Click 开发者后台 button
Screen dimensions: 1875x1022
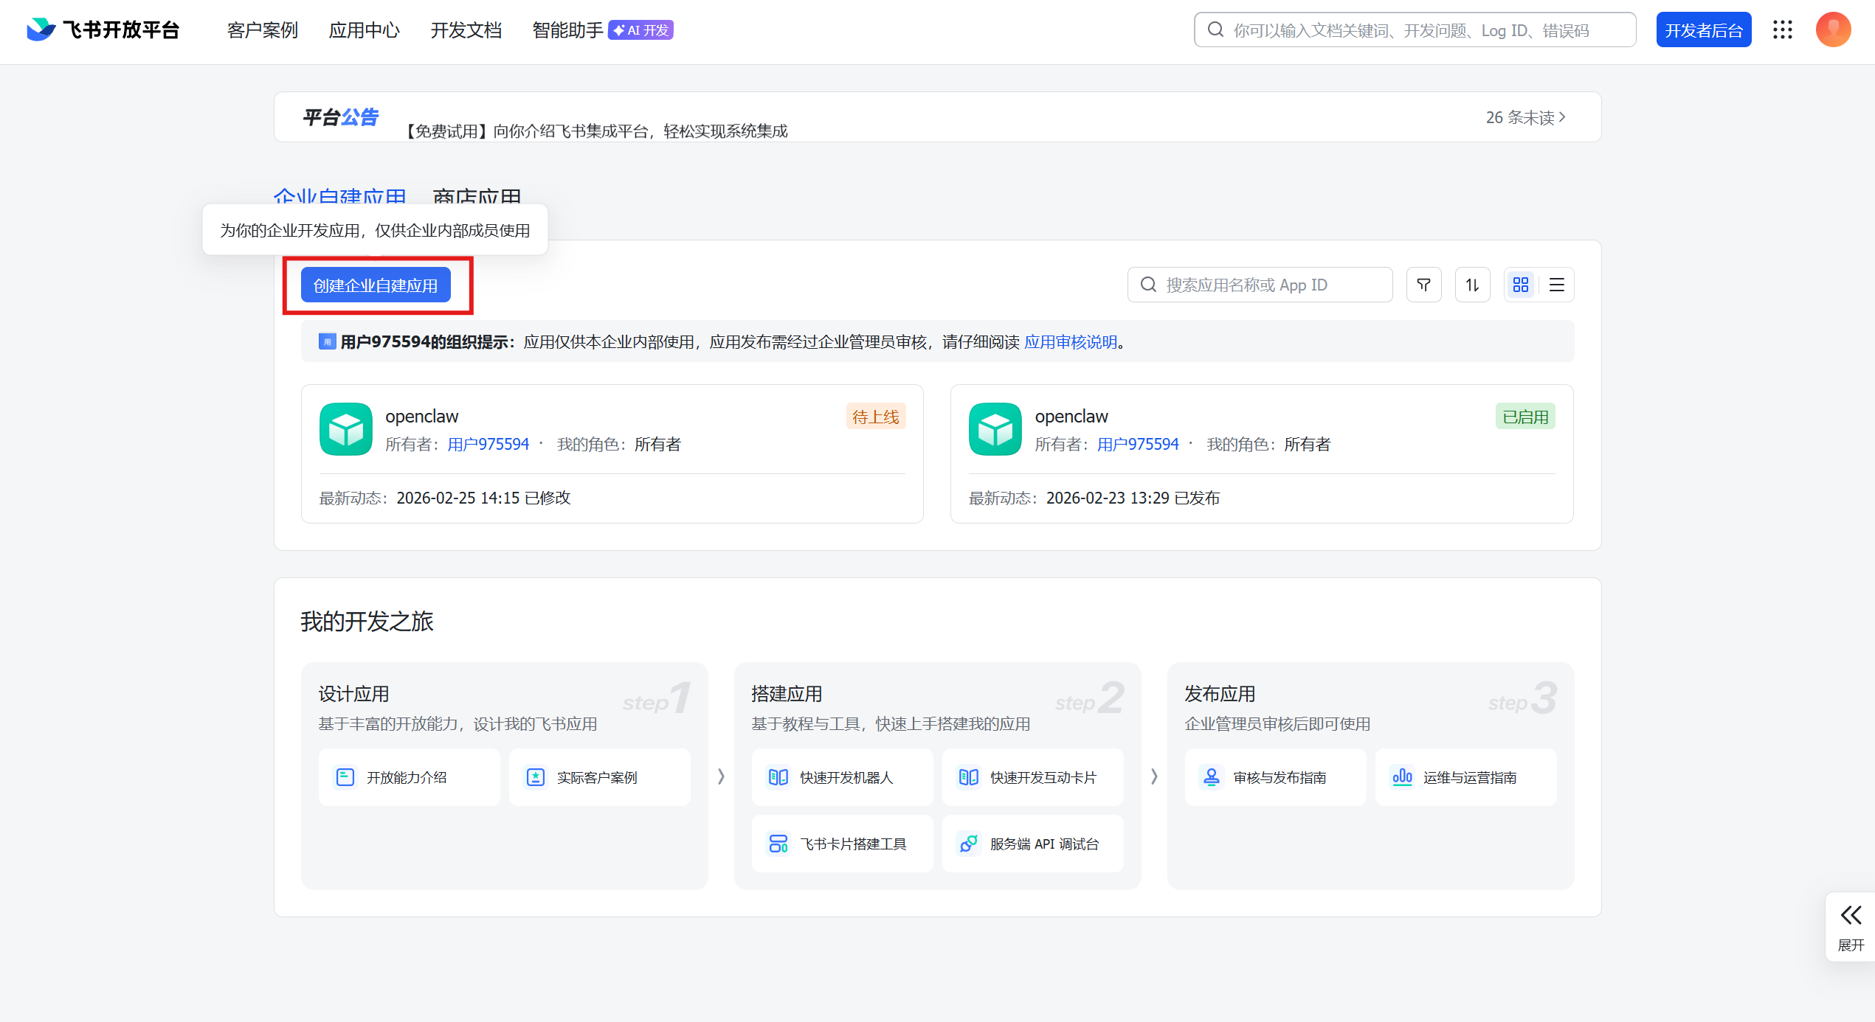pyautogui.click(x=1703, y=30)
